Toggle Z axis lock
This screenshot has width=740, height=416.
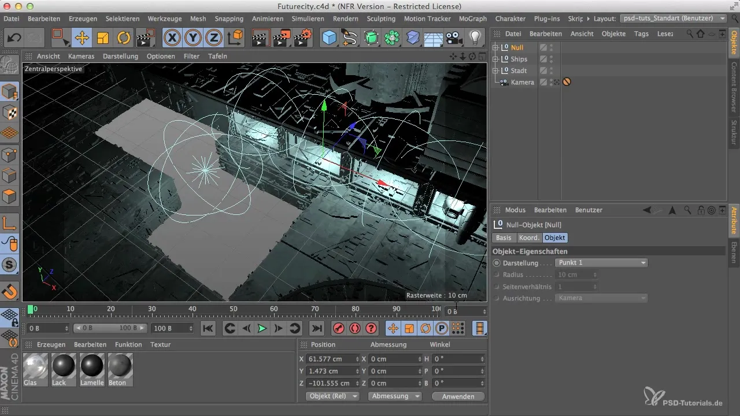coord(214,38)
